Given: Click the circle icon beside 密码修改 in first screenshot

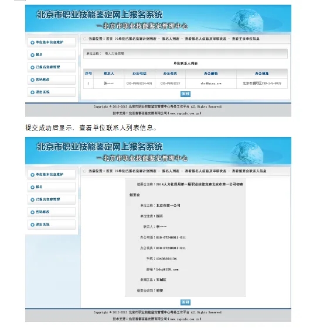Looking at the screenshot, I should 32,80.
